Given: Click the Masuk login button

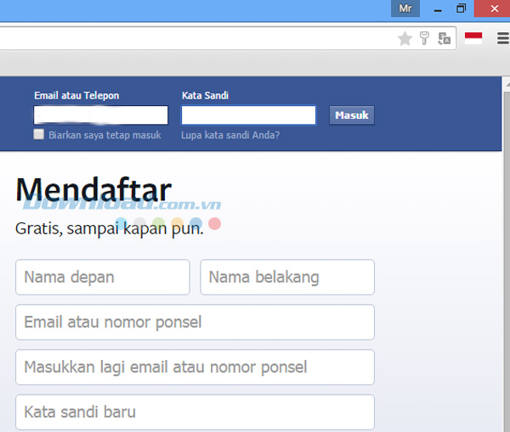Looking at the screenshot, I should click(x=352, y=115).
